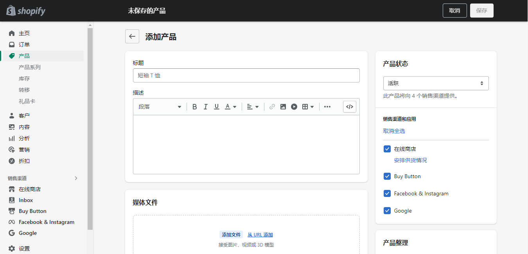Select 产品系列 in sidebar

pos(30,67)
